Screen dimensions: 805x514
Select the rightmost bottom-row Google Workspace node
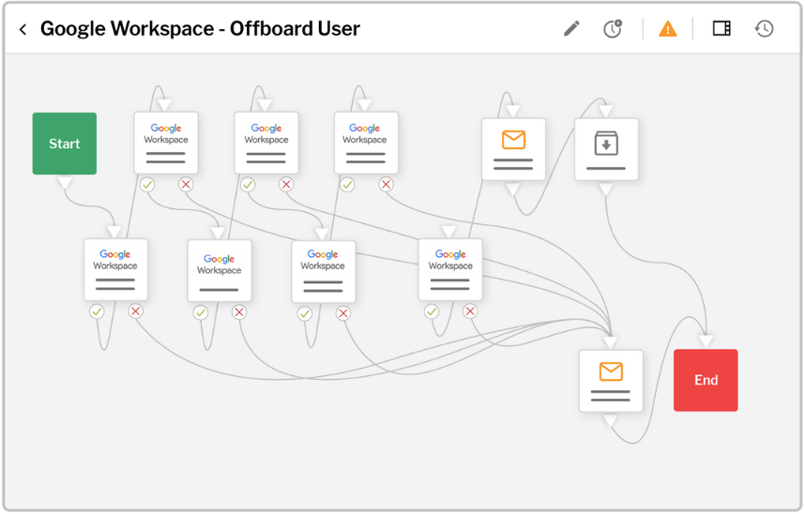coord(450,269)
